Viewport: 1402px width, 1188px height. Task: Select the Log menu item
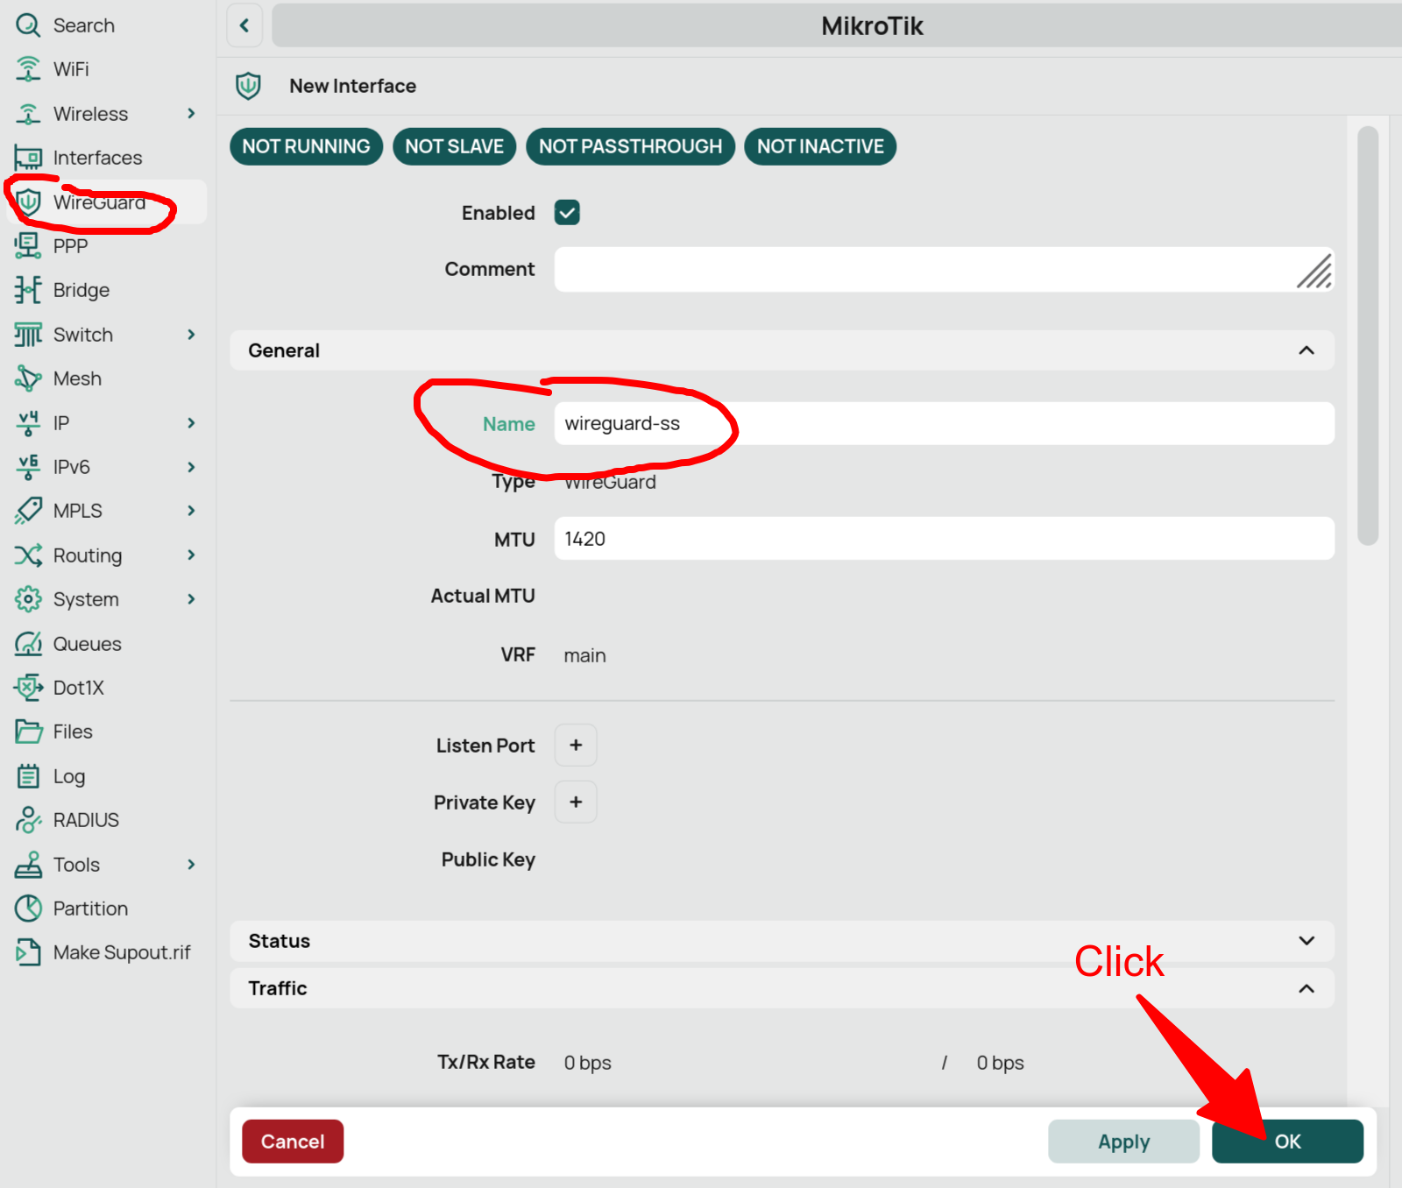pyautogui.click(x=68, y=776)
